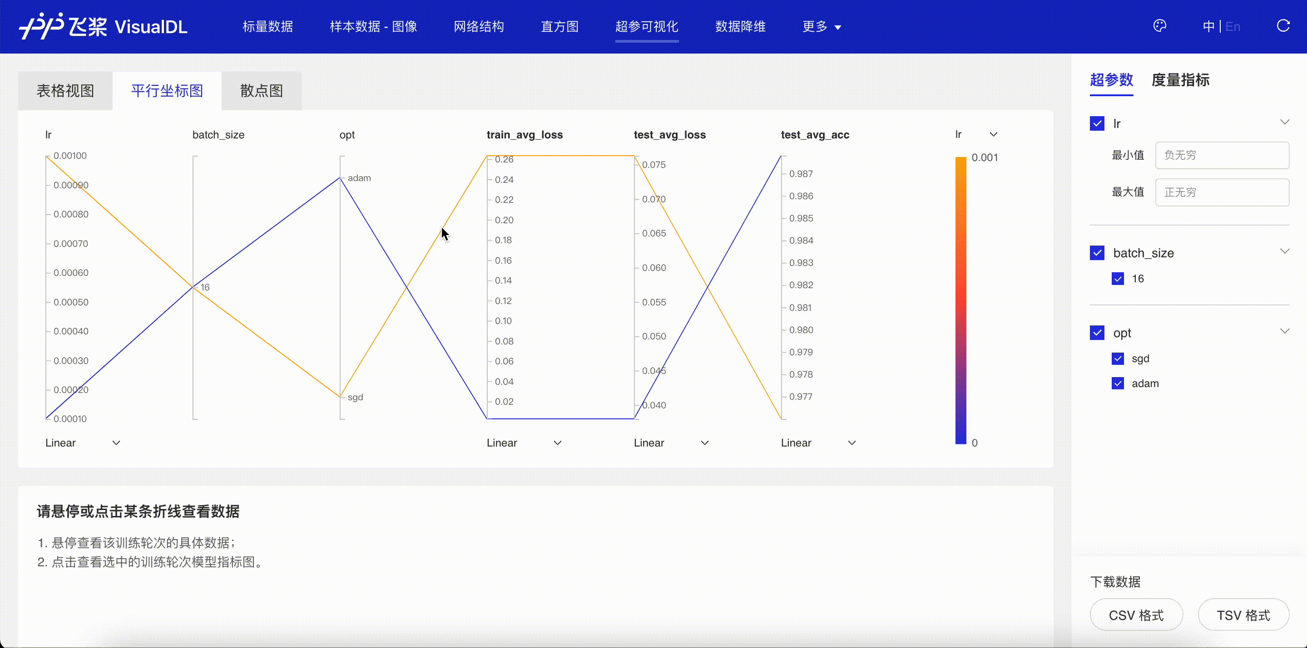Click the theme palette icon
The width and height of the screenshot is (1307, 648).
1159,26
